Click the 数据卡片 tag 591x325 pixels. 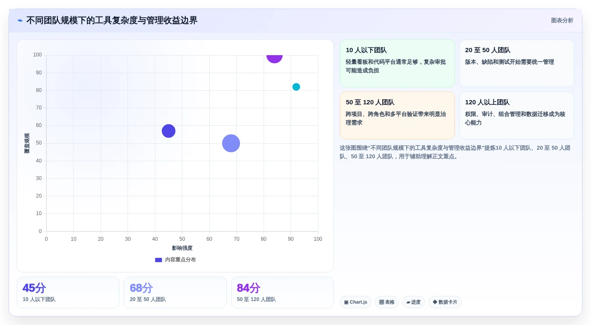445,302
